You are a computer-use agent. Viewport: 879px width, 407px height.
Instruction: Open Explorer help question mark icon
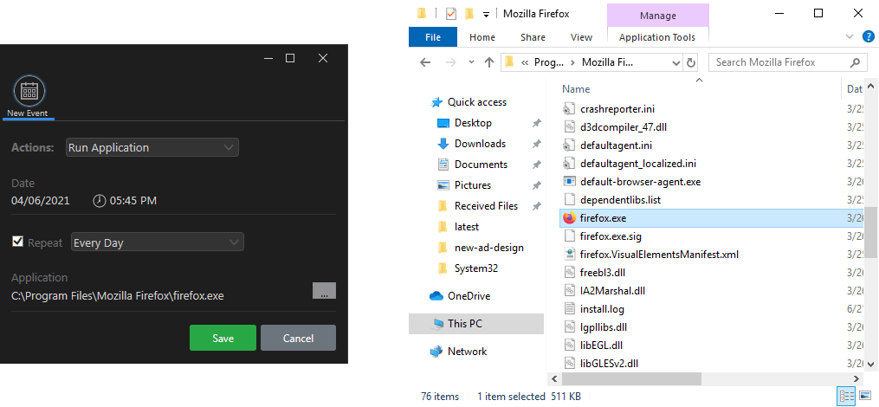tap(869, 37)
